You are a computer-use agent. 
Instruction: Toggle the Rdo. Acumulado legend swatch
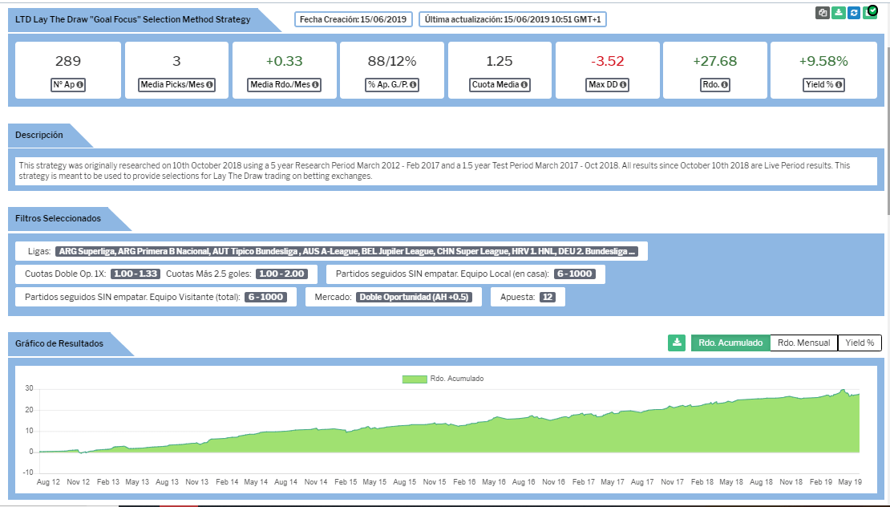pyautogui.click(x=415, y=379)
